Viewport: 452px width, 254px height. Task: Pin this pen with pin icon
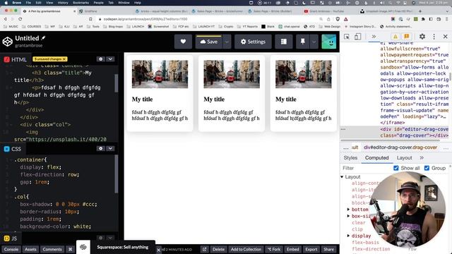[x=303, y=42]
